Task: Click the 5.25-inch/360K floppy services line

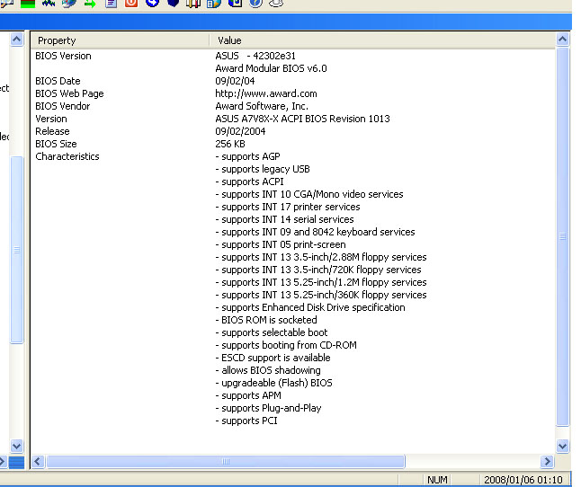Action: pos(321,295)
